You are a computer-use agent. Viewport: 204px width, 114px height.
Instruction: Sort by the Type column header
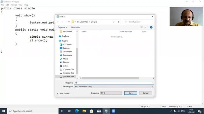click(144, 32)
